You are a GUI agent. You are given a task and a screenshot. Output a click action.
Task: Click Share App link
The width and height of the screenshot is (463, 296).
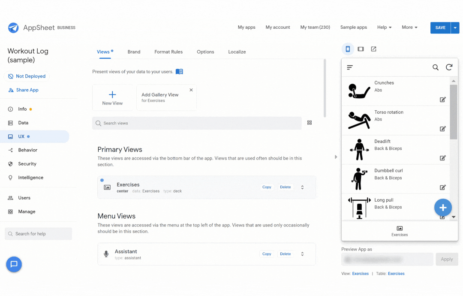23,90
